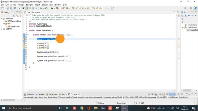Open Chrome from the Windows taskbar

click(x=82, y=108)
